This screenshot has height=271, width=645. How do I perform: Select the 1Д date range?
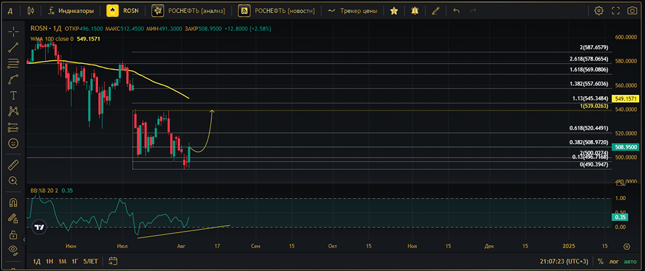click(37, 261)
